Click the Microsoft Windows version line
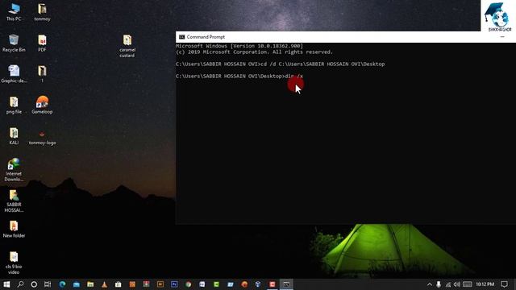 (239, 46)
